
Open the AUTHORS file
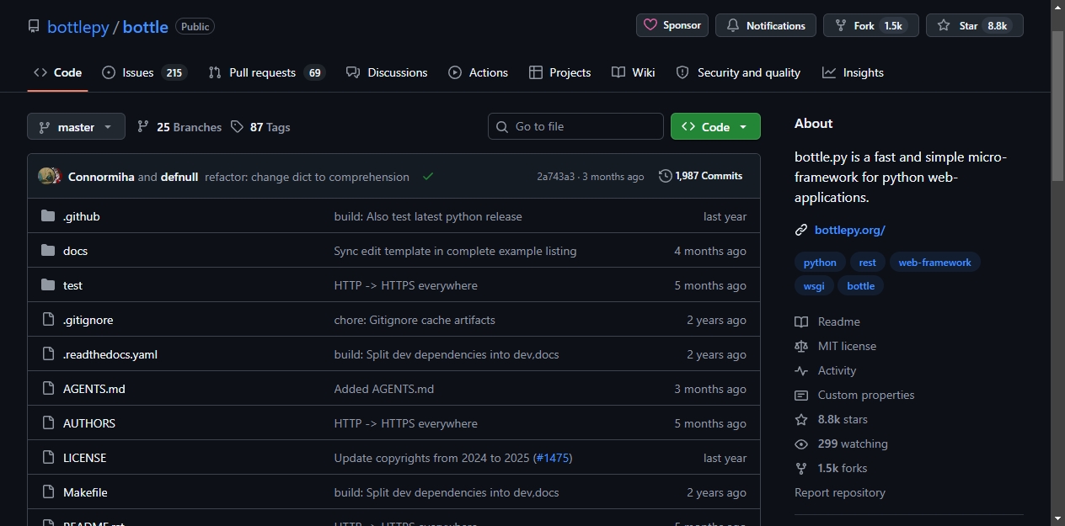click(89, 423)
